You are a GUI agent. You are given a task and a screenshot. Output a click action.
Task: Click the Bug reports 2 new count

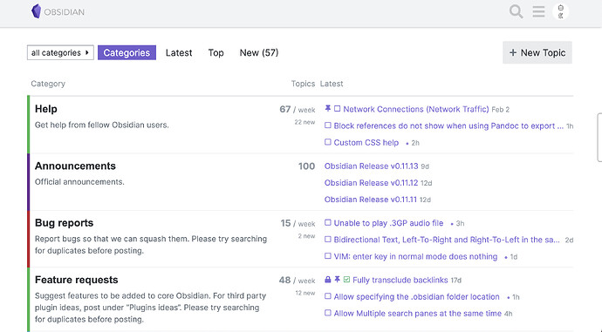point(307,236)
